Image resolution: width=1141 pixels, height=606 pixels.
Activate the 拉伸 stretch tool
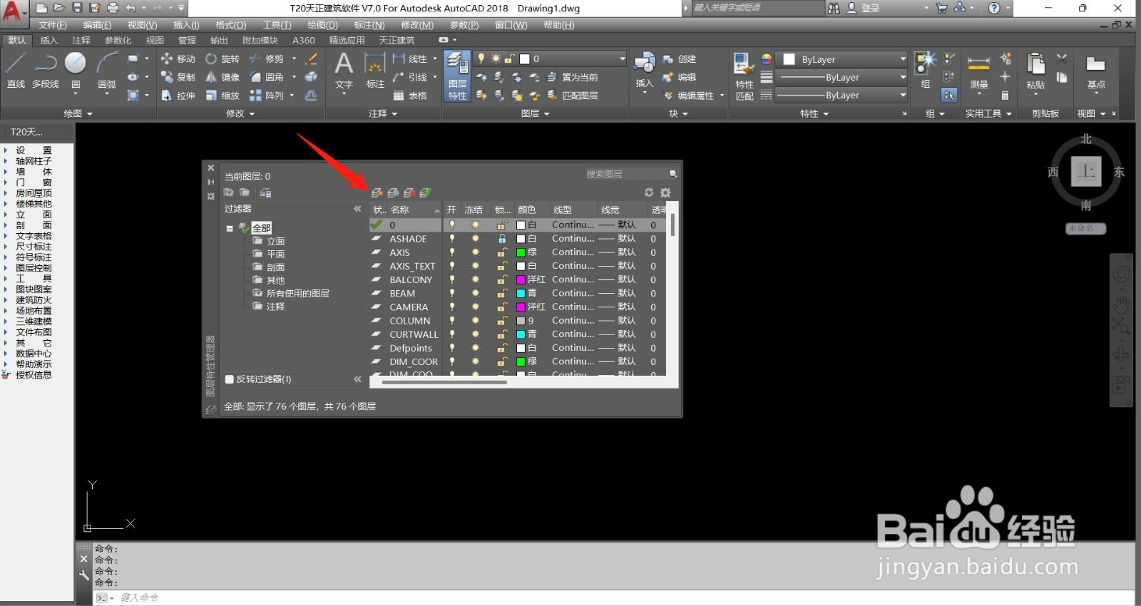pos(178,96)
